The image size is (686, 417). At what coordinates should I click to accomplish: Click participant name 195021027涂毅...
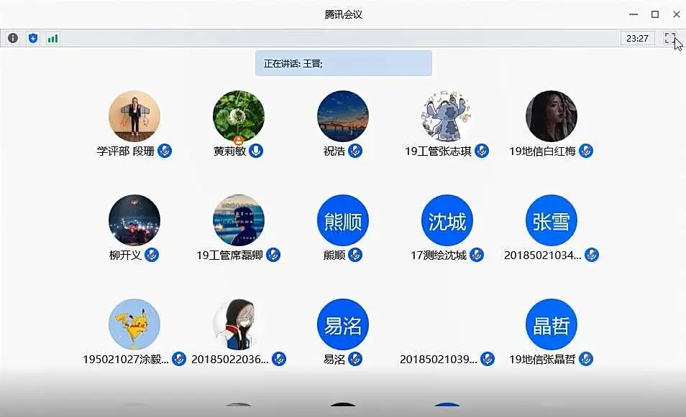(126, 360)
